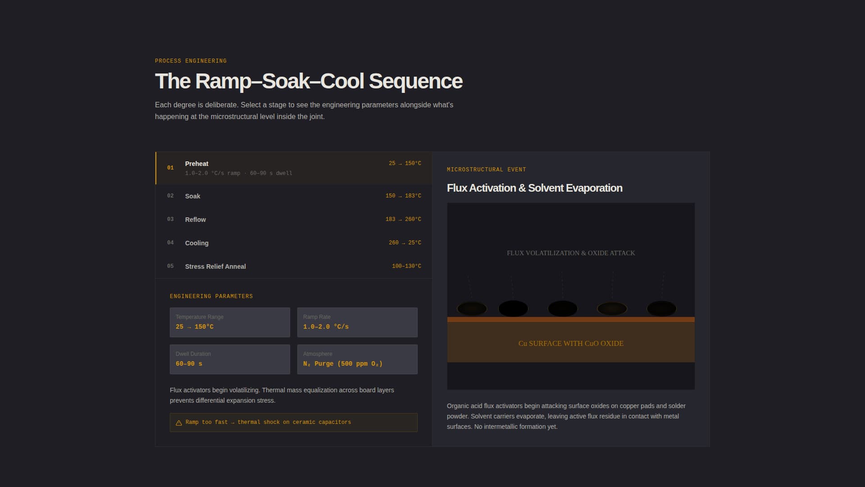Viewport: 865px width, 487px height.
Task: Expand the Atmosphere parameter card
Action: [x=357, y=359]
